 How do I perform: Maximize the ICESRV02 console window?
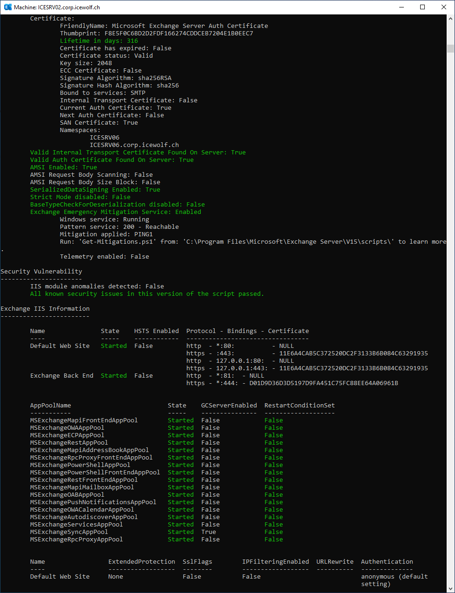[422, 7]
